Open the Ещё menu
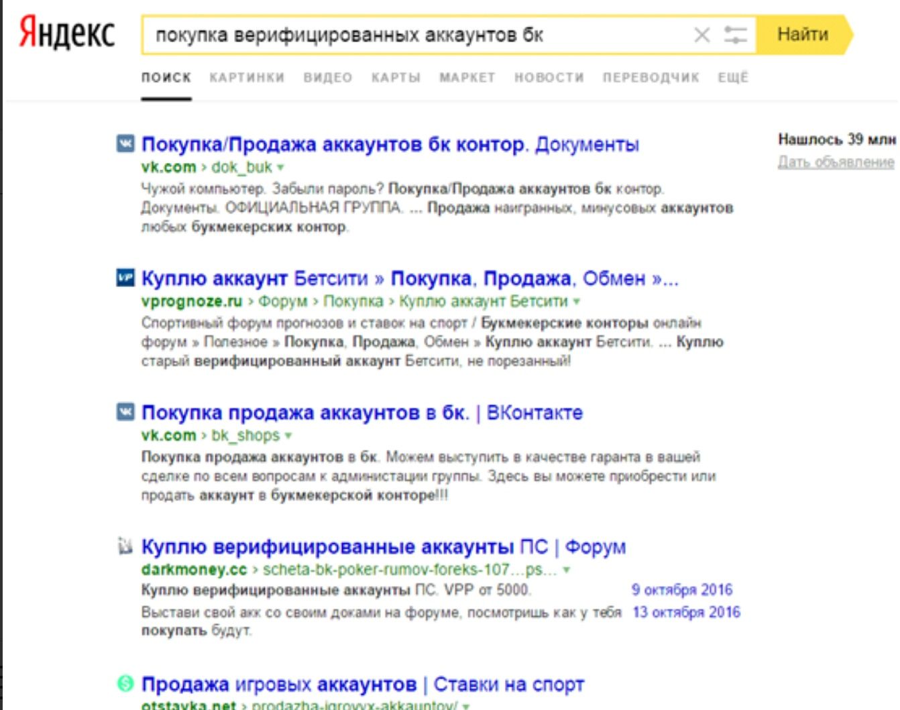This screenshot has width=900, height=710. point(732,78)
